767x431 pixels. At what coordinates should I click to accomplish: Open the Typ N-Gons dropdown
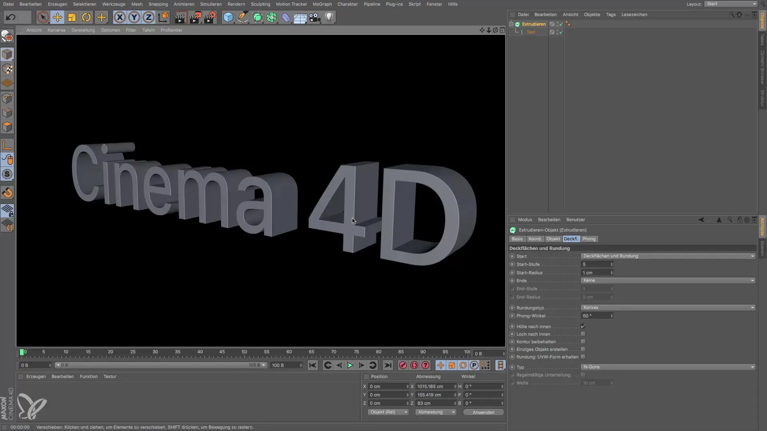pos(668,367)
